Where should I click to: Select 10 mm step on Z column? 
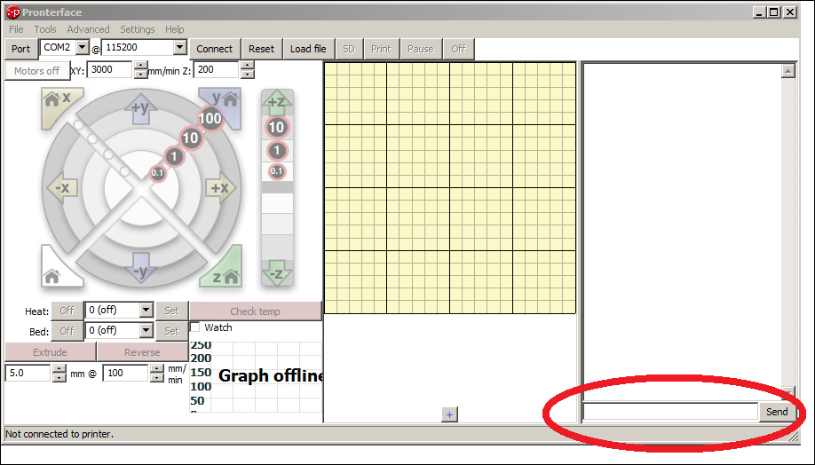tap(277, 127)
